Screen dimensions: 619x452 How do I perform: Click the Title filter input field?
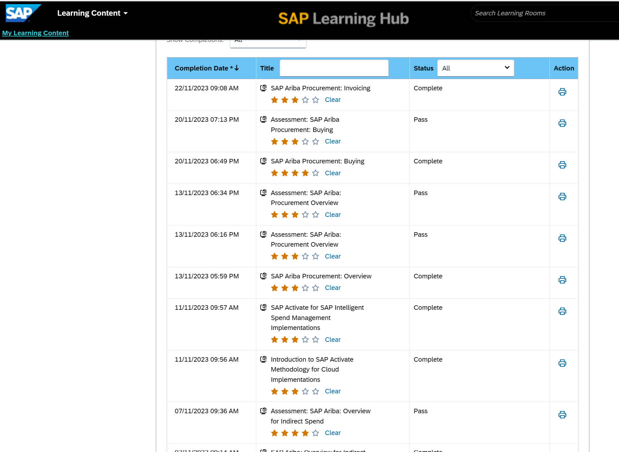(334, 68)
